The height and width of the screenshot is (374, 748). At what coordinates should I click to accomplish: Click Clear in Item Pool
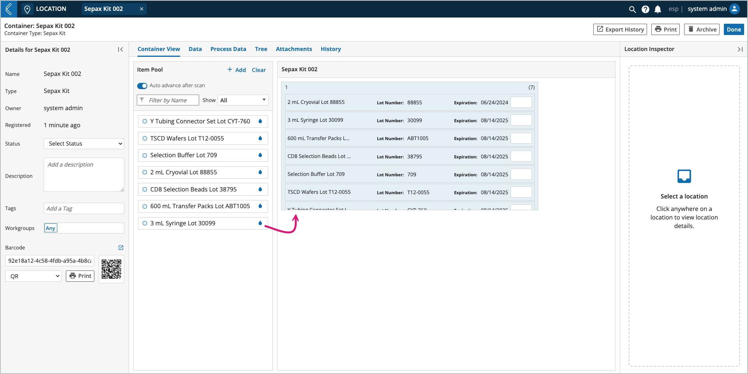[x=259, y=70]
